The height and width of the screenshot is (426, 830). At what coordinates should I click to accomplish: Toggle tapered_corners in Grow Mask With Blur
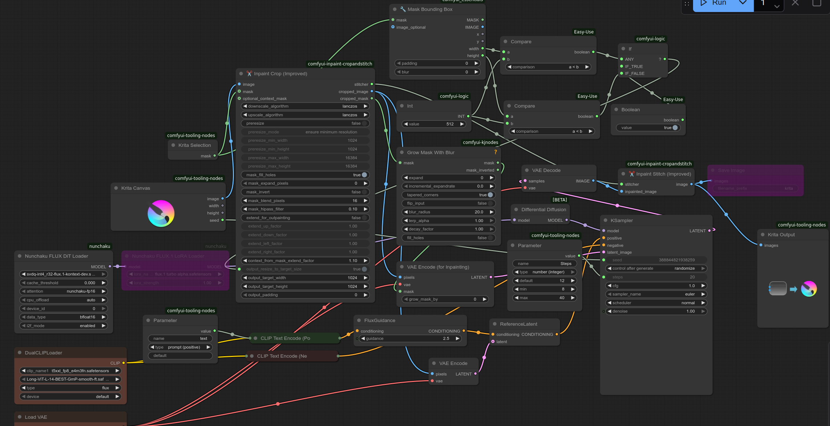pyautogui.click(x=490, y=195)
